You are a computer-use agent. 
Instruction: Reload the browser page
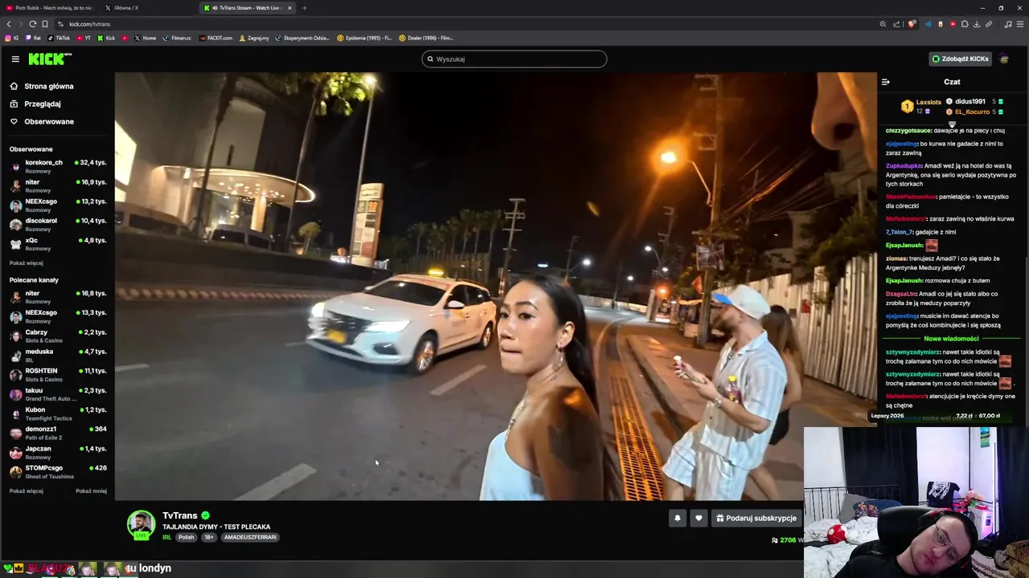coord(32,24)
